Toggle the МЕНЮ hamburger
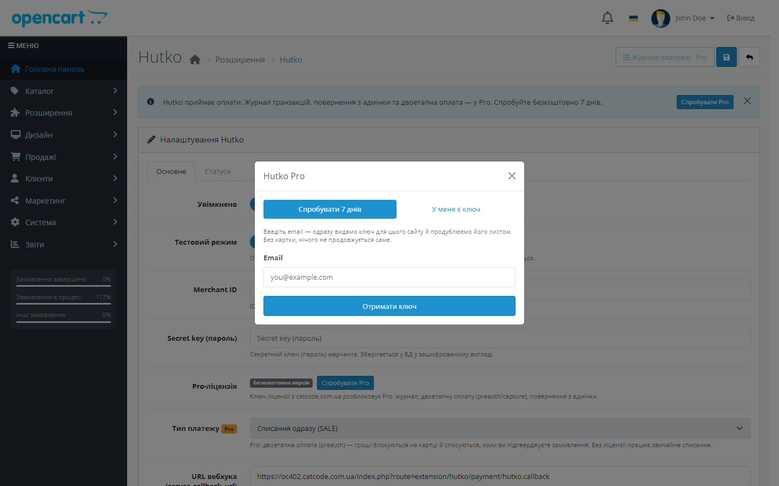This screenshot has height=486, width=779. 23,46
